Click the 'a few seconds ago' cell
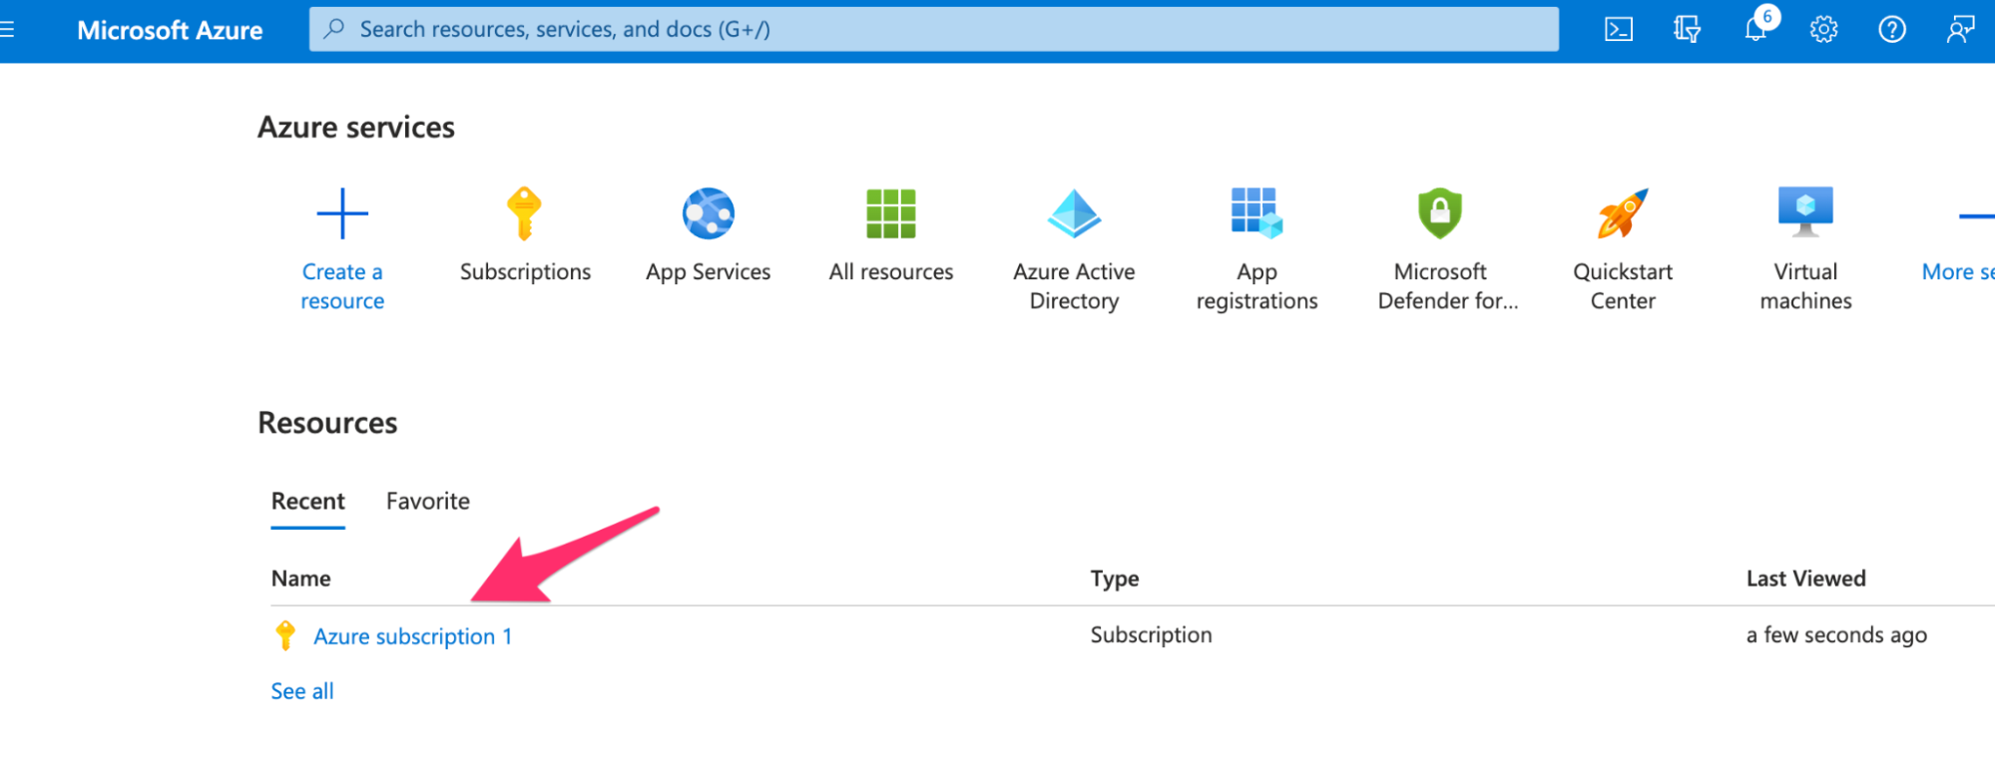This screenshot has width=1995, height=776. (1836, 635)
